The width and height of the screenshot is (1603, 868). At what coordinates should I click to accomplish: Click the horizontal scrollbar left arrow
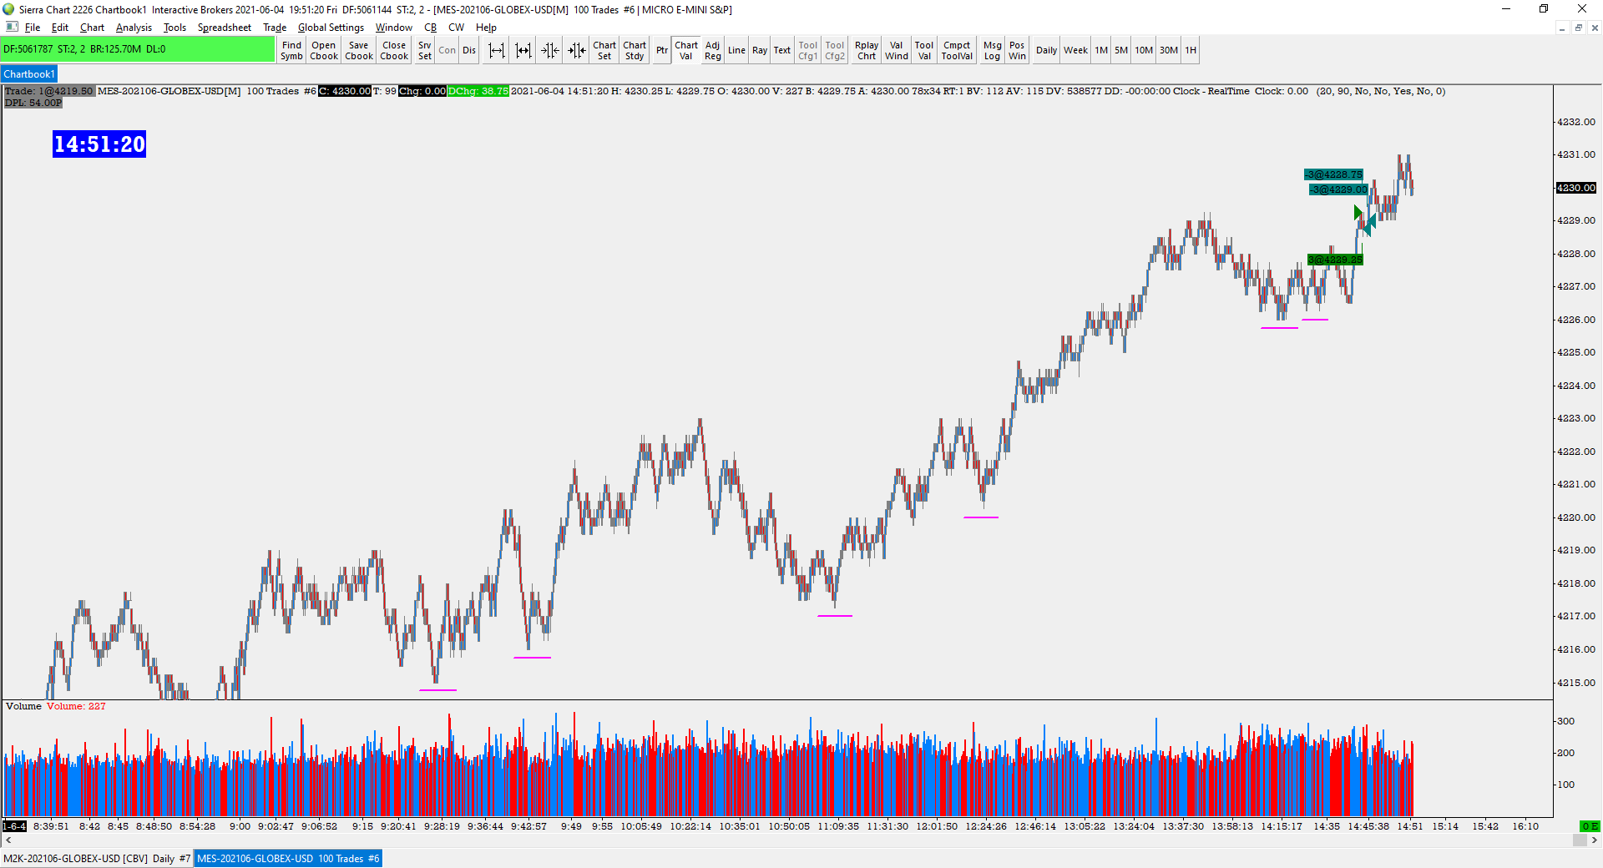(x=8, y=840)
